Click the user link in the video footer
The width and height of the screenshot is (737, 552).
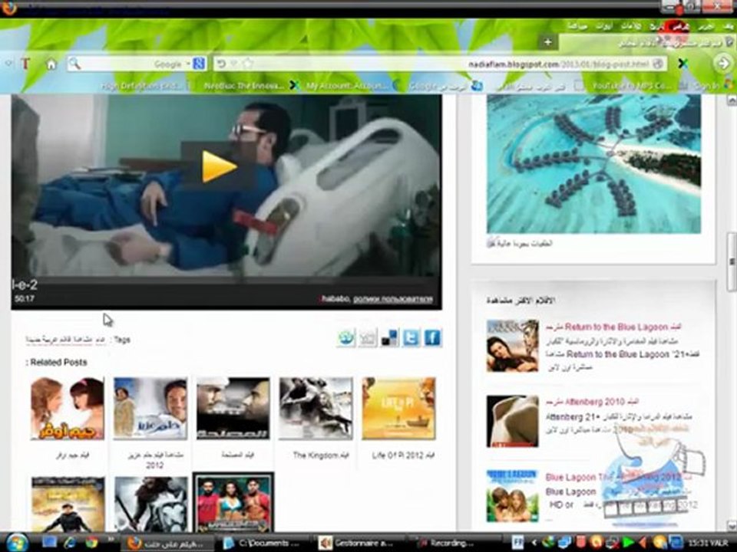(x=393, y=299)
